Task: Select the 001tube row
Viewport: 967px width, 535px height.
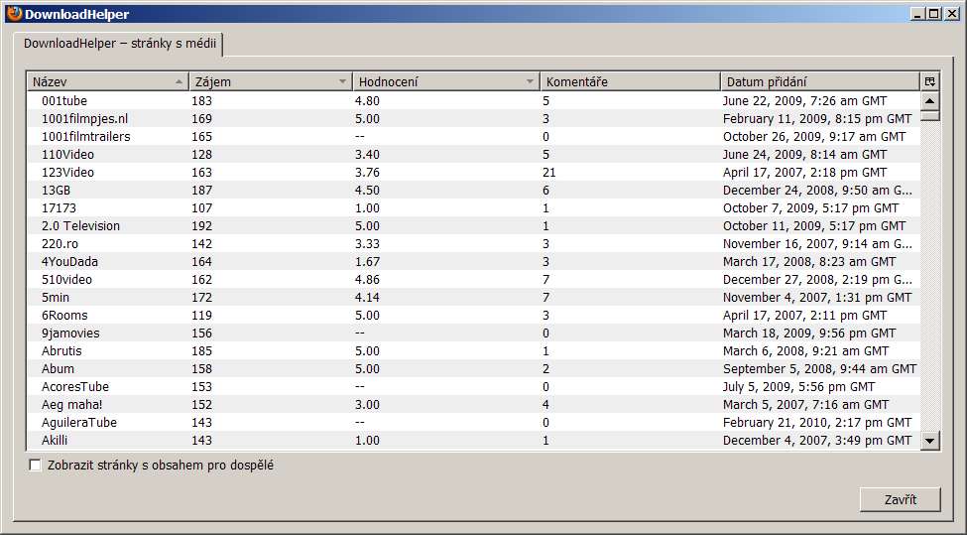Action: click(474, 100)
